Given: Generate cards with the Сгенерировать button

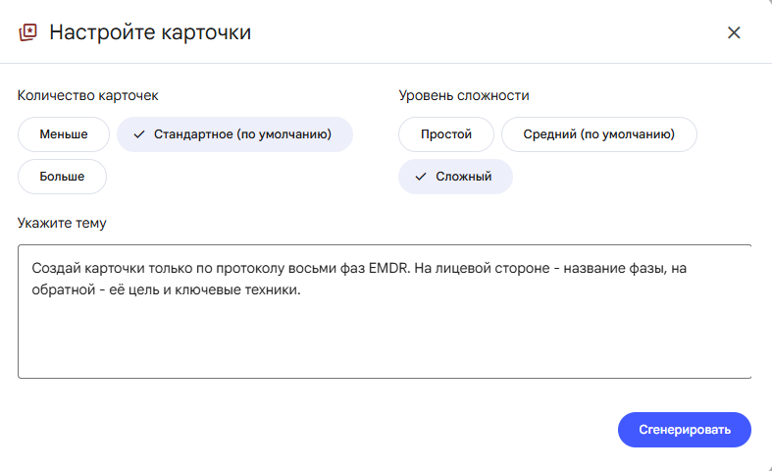Looking at the screenshot, I should click(685, 430).
